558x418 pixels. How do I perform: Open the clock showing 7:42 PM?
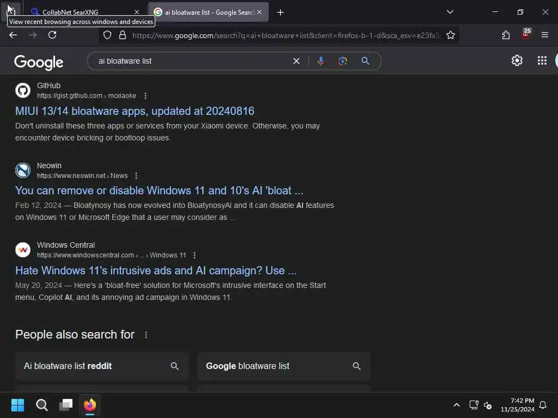pyautogui.click(x=518, y=405)
